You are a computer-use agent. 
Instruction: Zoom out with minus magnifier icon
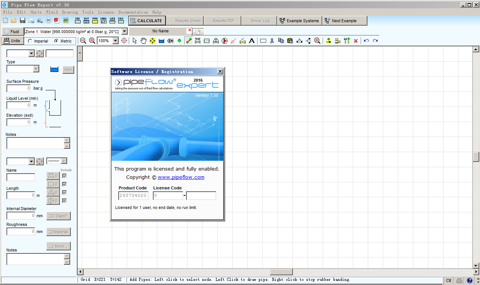pos(83,41)
